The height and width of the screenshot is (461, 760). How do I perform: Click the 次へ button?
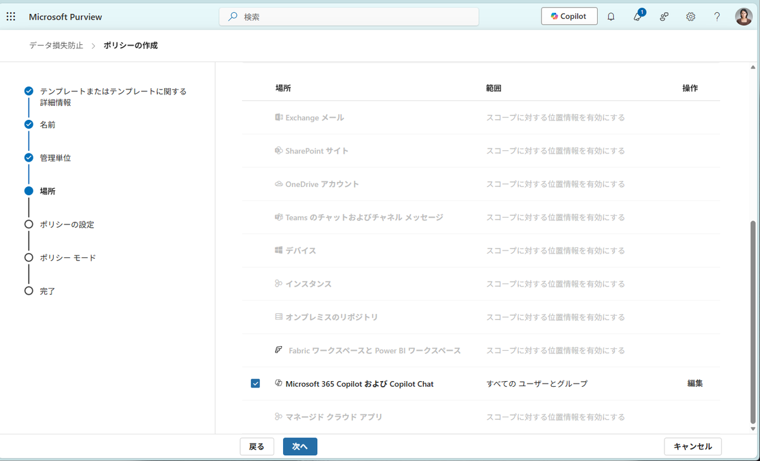300,446
